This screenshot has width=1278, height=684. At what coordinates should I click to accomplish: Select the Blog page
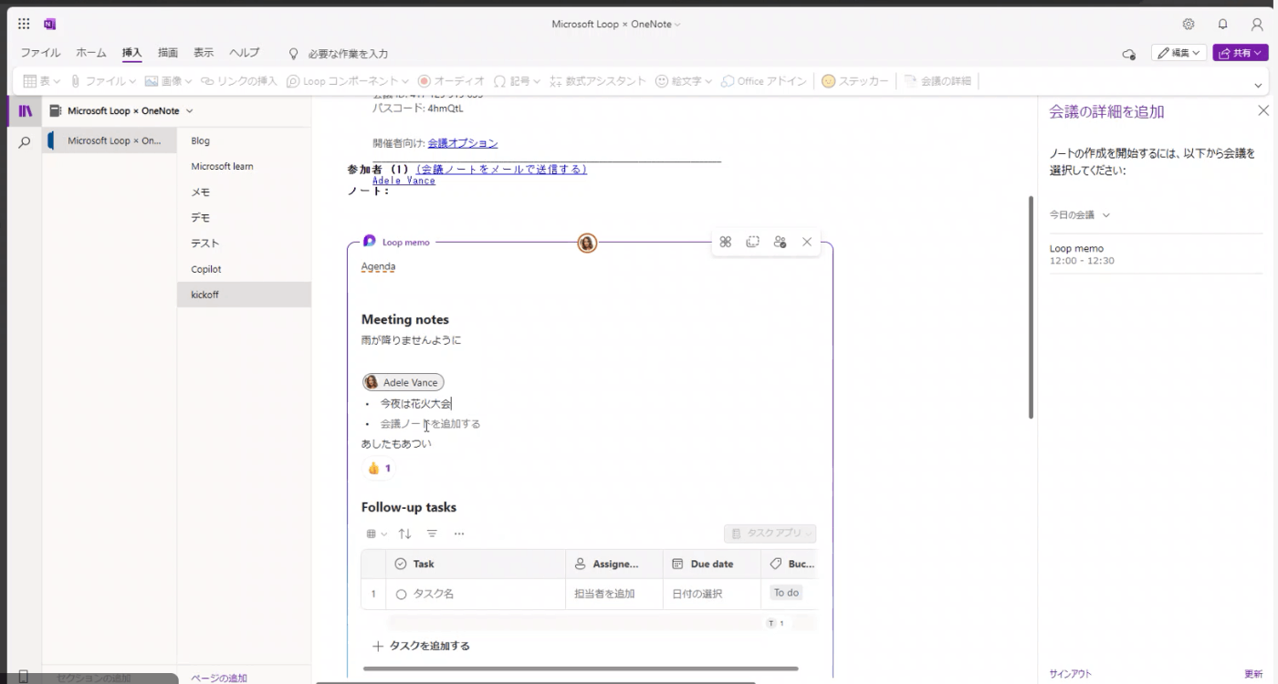tap(244, 140)
